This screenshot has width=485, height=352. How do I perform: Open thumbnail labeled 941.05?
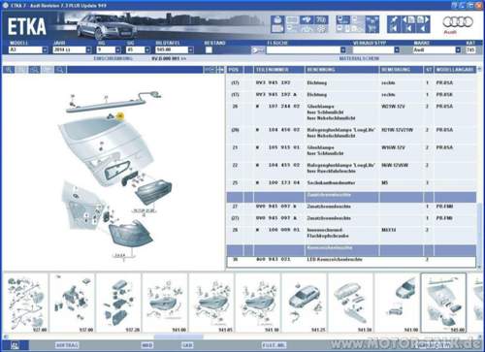pyautogui.click(x=211, y=303)
